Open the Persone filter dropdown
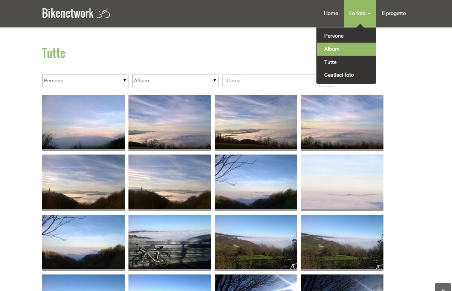 (85, 80)
